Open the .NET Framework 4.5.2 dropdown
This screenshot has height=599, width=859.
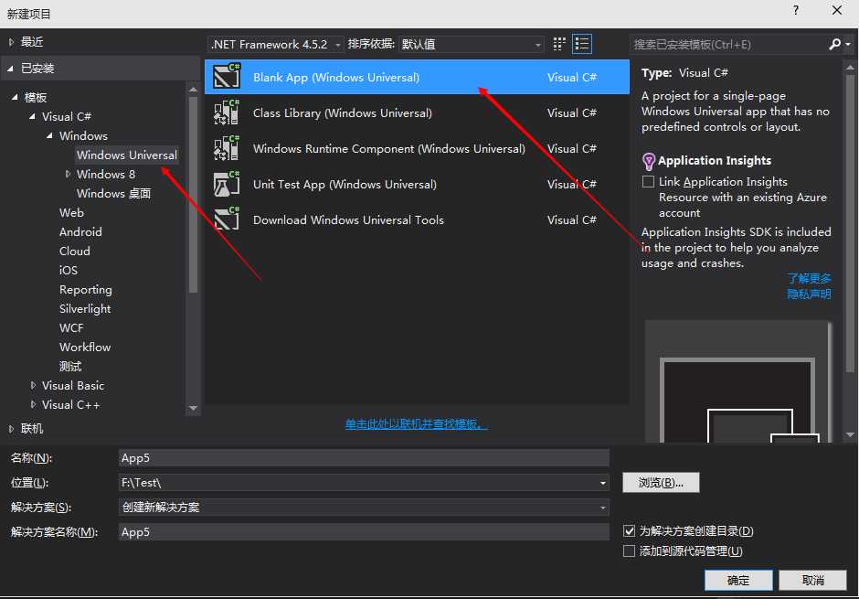pos(276,45)
